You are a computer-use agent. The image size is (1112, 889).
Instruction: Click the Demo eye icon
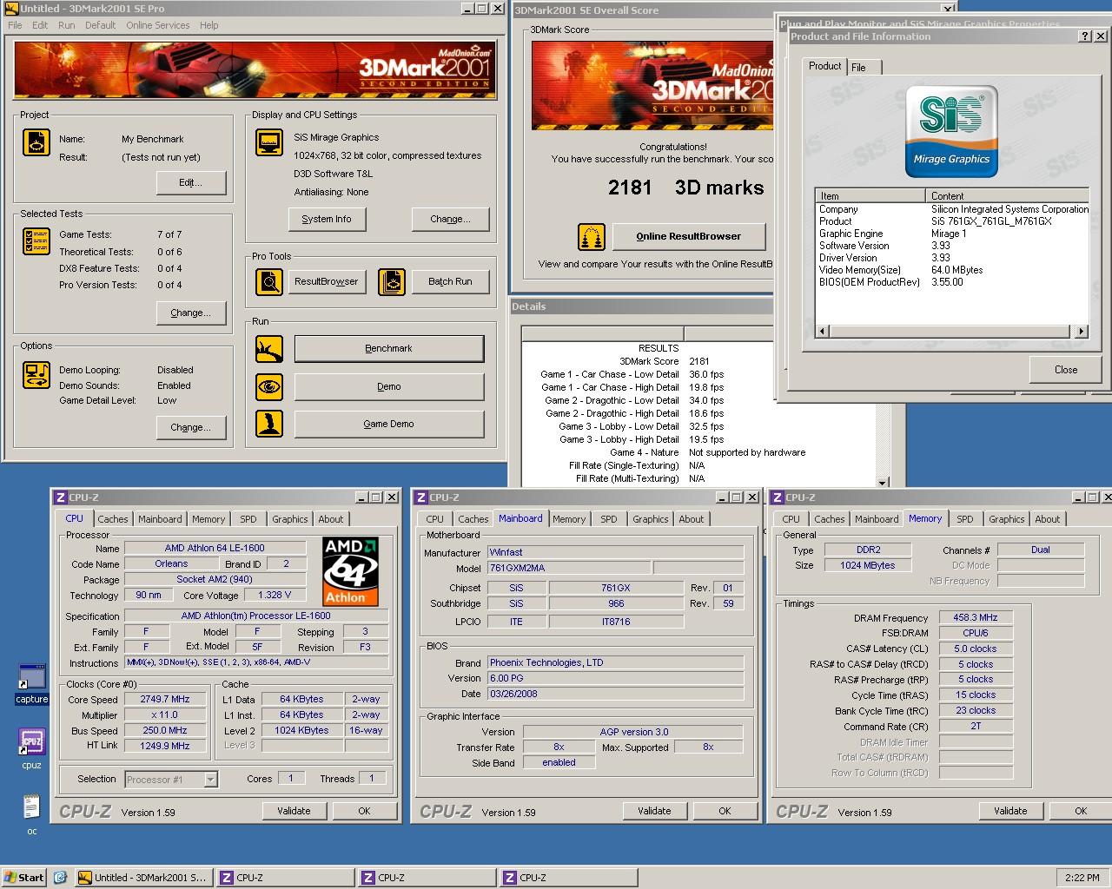[x=269, y=386]
